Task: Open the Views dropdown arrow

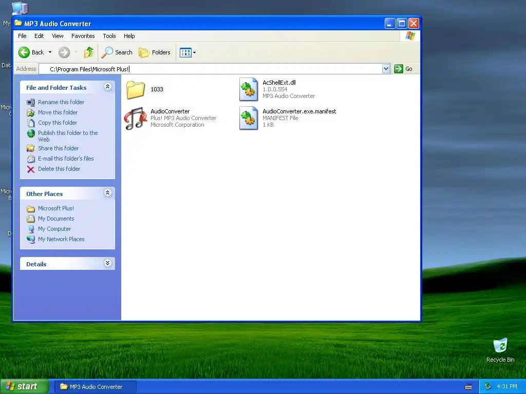Action: [x=194, y=53]
